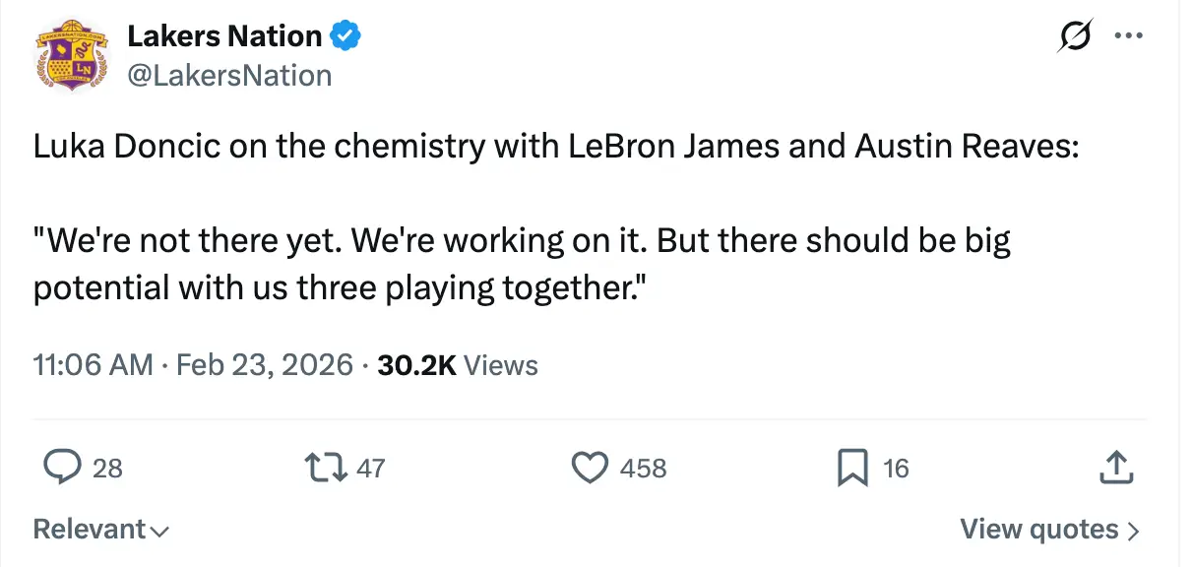Click the 47 reposts count
1193x567 pixels.
[x=370, y=468]
